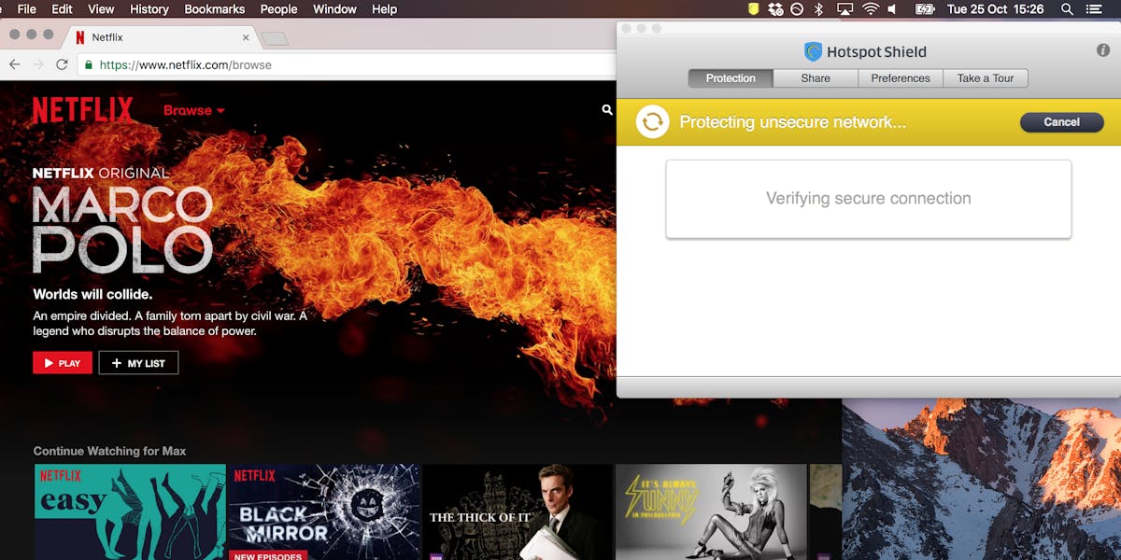Click the Hotspot Shield info icon
The width and height of the screenshot is (1121, 560).
tap(1102, 50)
